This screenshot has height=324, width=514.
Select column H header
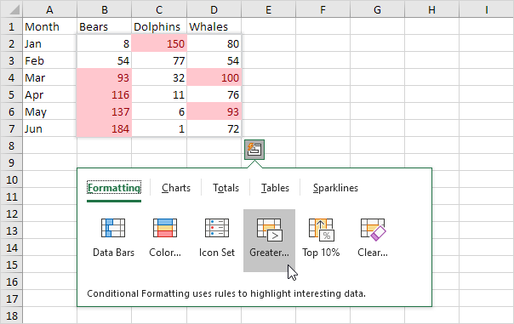pos(431,9)
